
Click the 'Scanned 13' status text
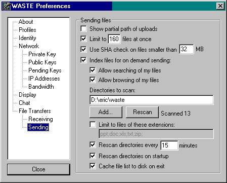(x=175, y=114)
